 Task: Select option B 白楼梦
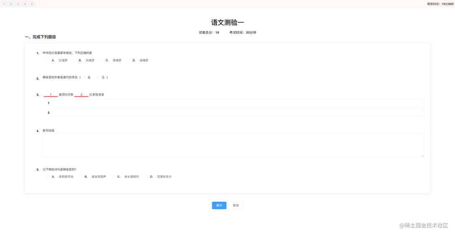point(75,60)
